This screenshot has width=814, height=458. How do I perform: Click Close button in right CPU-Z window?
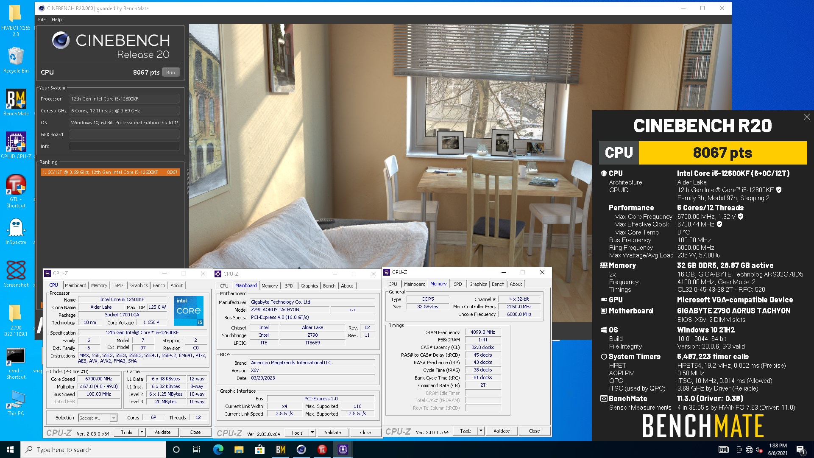click(x=534, y=431)
